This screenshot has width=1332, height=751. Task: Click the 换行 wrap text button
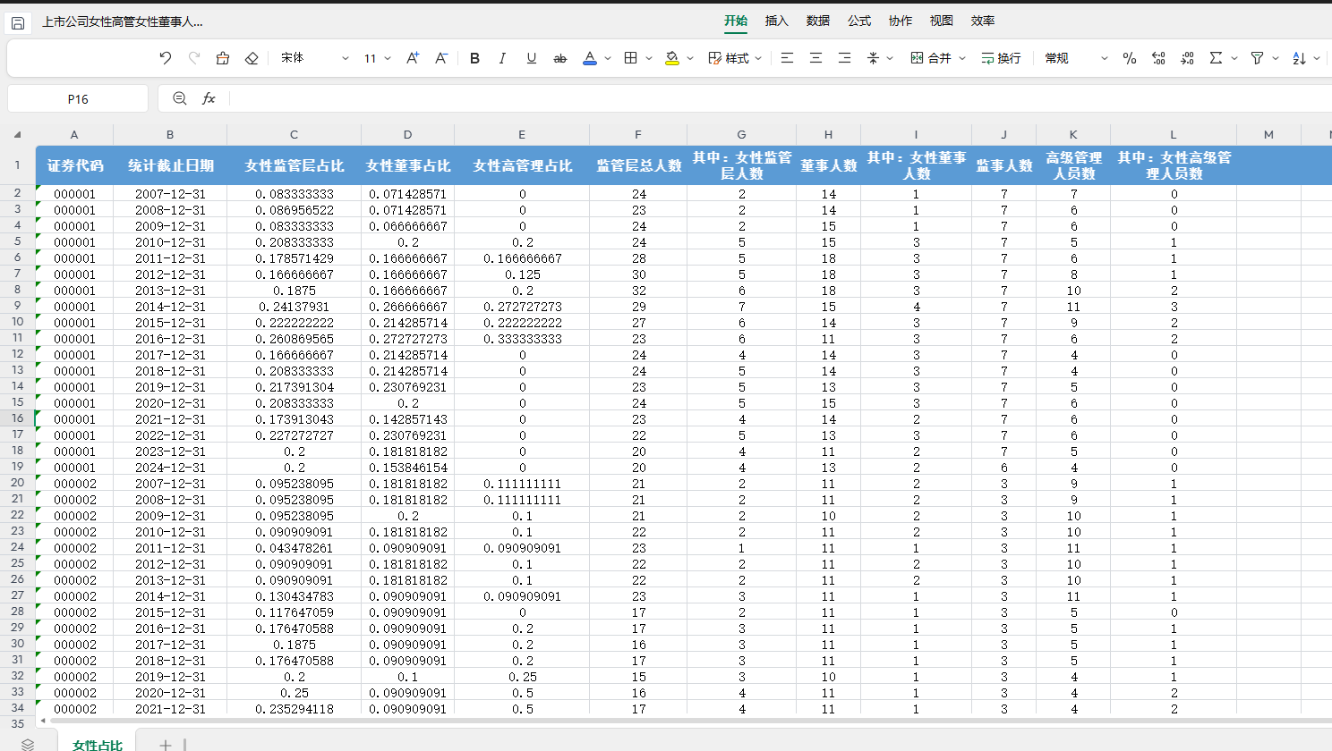[1001, 58]
